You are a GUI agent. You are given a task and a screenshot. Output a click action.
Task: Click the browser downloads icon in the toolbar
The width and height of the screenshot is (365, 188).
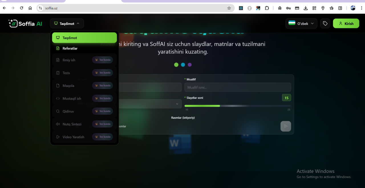[x=306, y=8]
